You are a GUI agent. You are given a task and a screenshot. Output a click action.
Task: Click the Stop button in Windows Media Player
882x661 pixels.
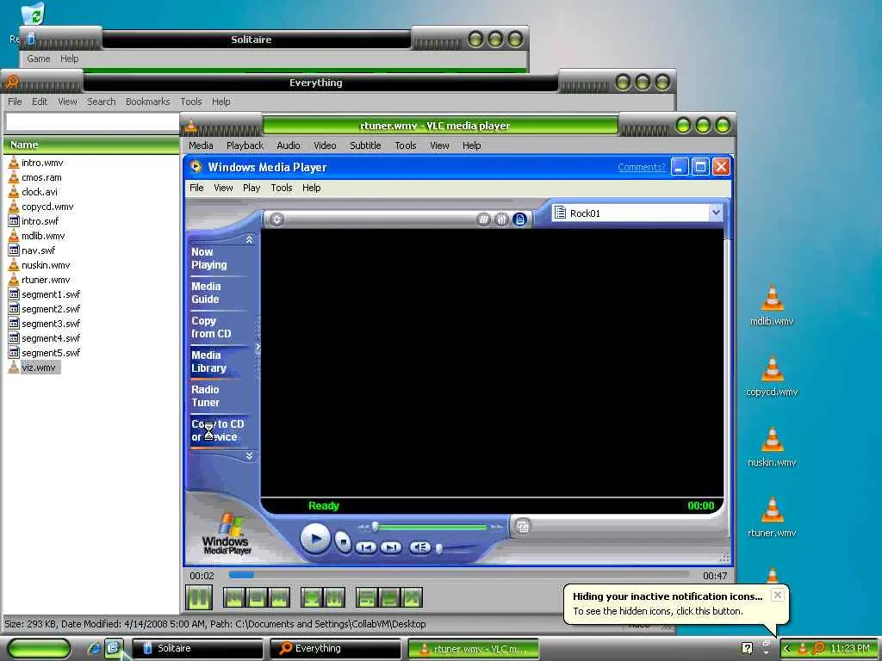pyautogui.click(x=343, y=542)
